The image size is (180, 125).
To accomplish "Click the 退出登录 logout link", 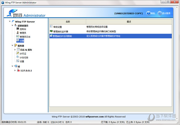I will click(166, 13).
